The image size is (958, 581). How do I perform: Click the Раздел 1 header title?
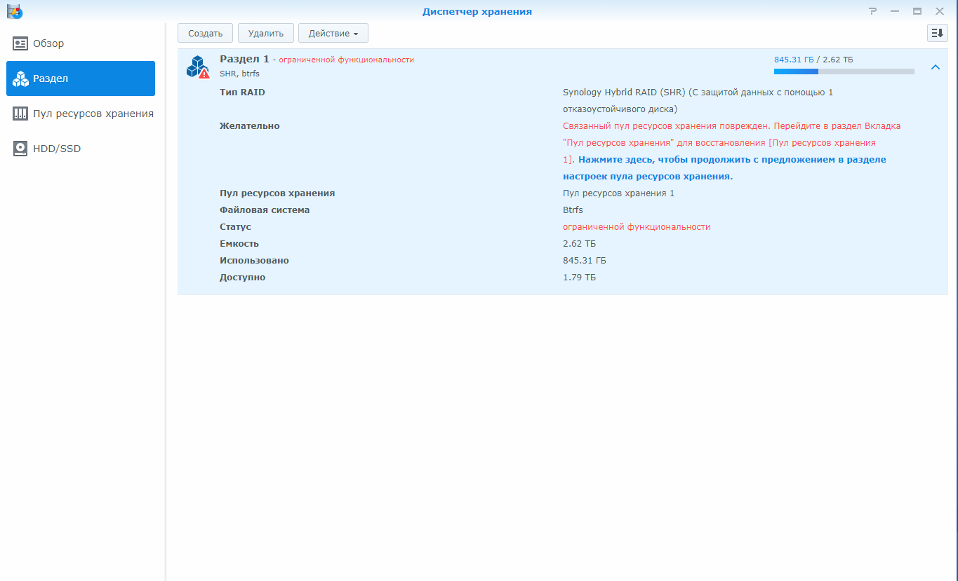point(245,59)
